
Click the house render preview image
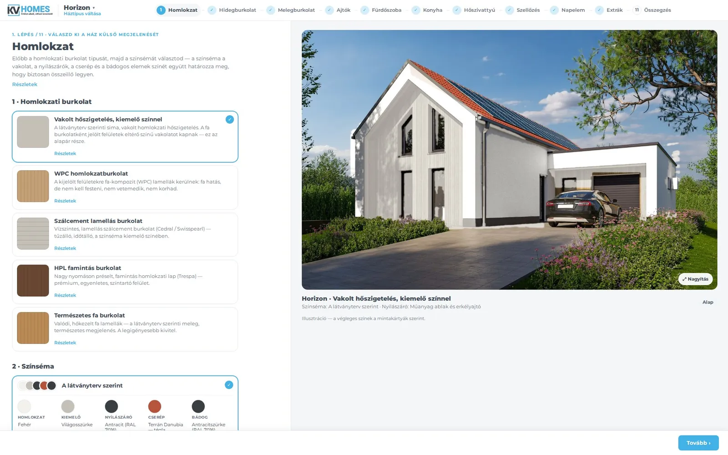coord(509,160)
